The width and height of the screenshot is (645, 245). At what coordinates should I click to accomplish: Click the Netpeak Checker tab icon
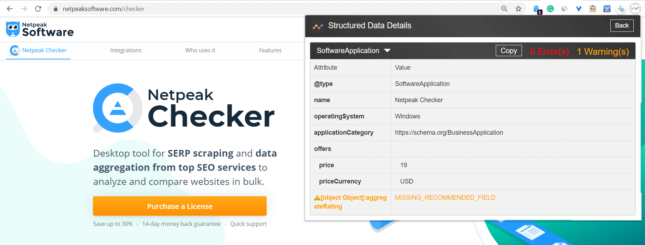(x=14, y=51)
